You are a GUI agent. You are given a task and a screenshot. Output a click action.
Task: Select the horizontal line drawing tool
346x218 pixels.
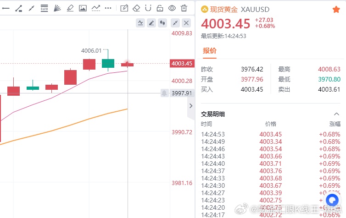point(6,8)
